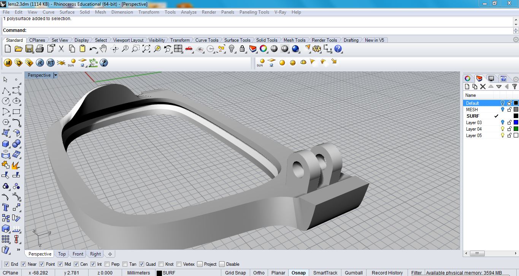Click the blue color swatch of Layer 03
This screenshot has height=276, width=519.
coord(516,123)
